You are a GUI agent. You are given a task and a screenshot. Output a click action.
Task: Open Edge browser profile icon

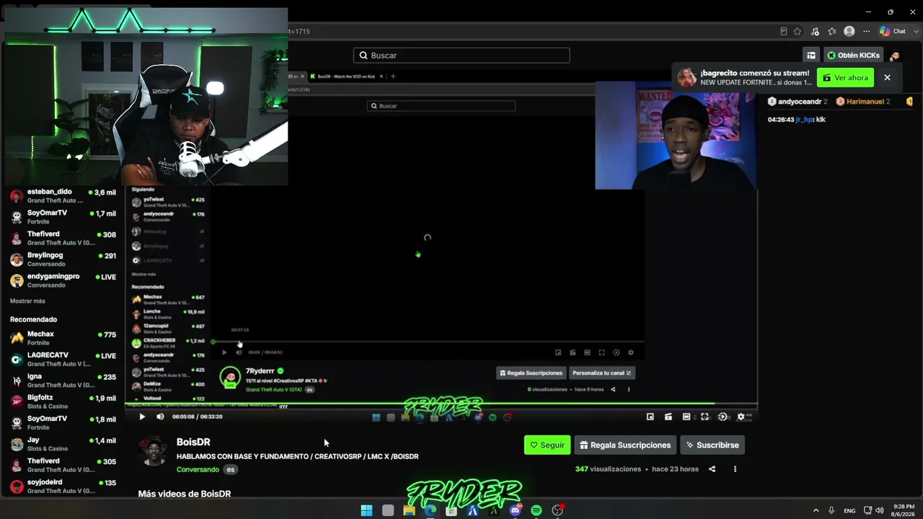tap(849, 31)
